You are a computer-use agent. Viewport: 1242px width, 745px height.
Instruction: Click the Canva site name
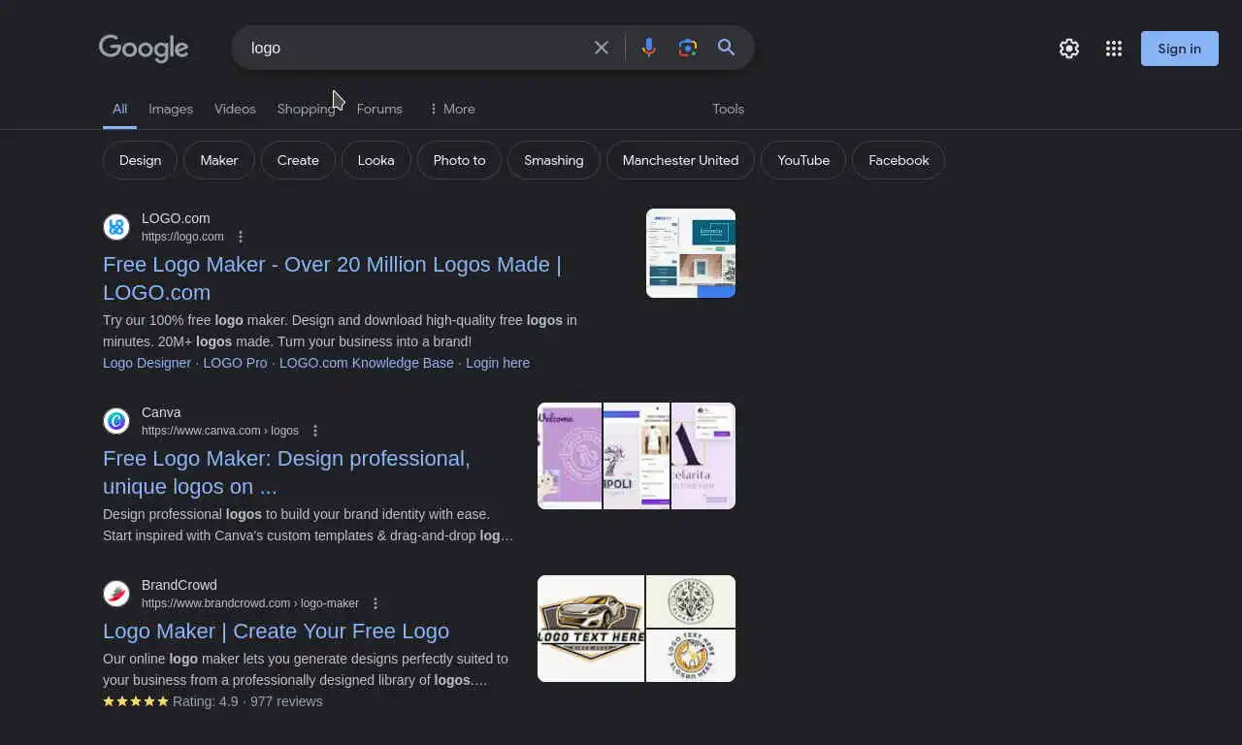click(x=161, y=412)
